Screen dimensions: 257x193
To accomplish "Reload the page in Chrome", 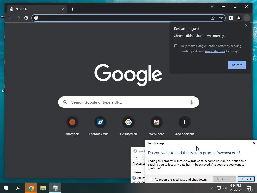I will 26,18.
